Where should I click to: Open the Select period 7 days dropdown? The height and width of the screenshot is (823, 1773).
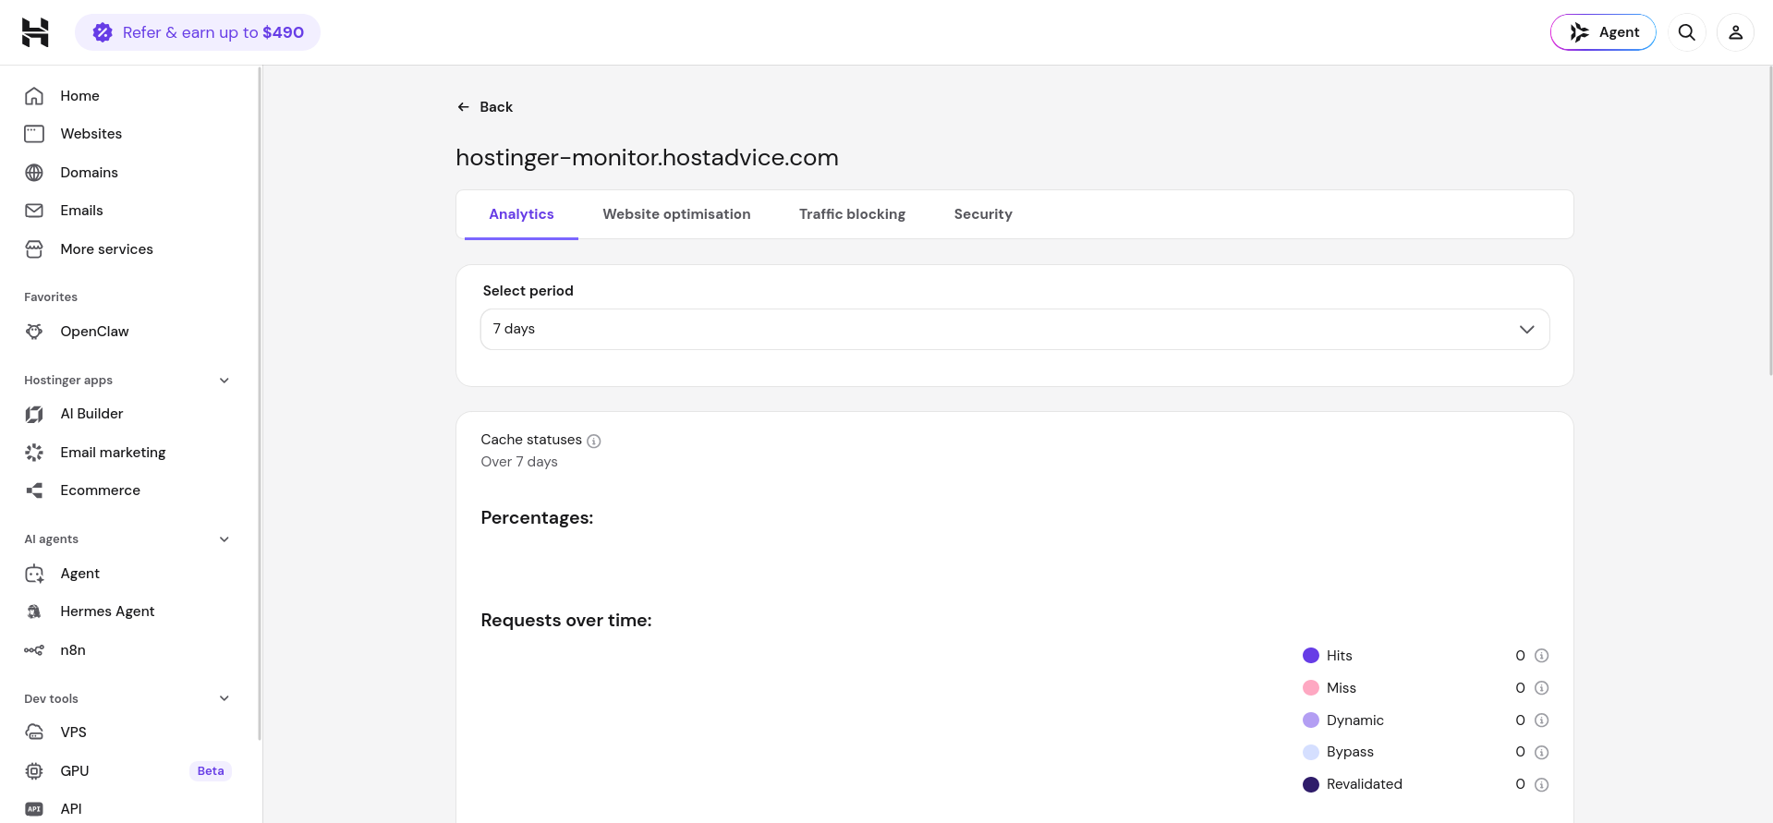coord(1014,330)
